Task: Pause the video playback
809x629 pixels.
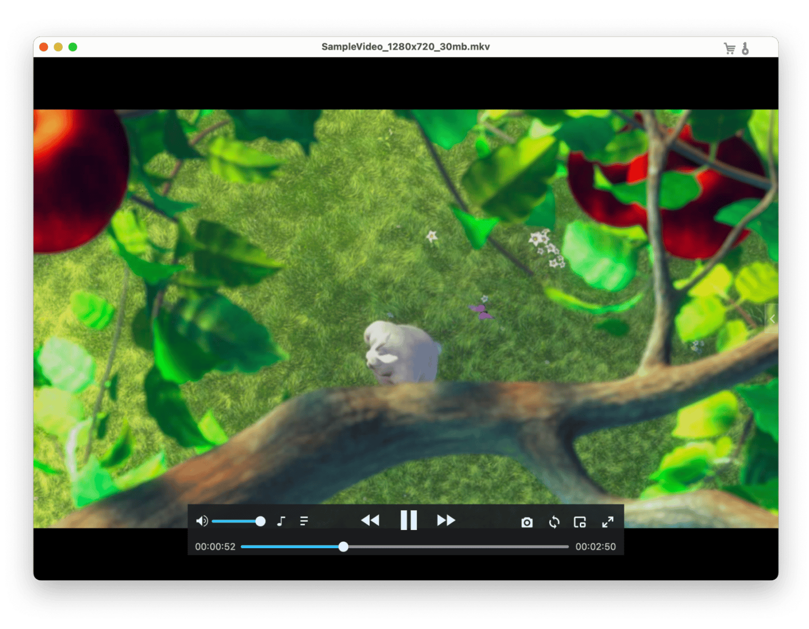Action: pyautogui.click(x=409, y=520)
